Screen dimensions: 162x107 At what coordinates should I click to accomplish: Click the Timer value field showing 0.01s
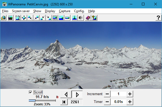pos(118,102)
